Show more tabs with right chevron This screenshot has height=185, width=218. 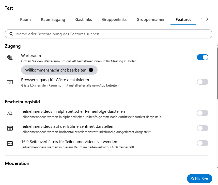[x=207, y=19]
